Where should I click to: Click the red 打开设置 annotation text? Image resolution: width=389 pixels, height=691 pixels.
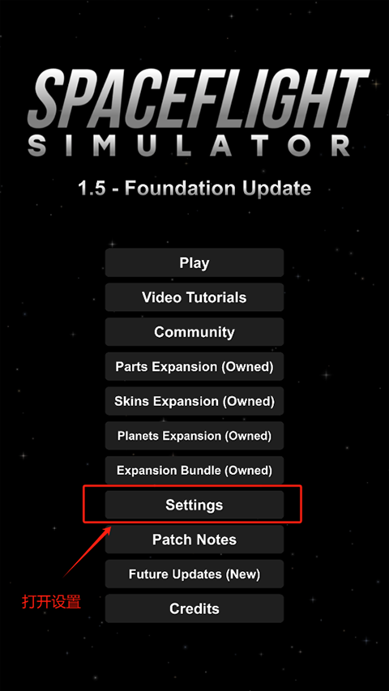[52, 602]
